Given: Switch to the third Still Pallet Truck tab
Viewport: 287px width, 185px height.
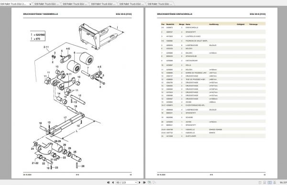Looking at the screenshot, I should [75, 4].
